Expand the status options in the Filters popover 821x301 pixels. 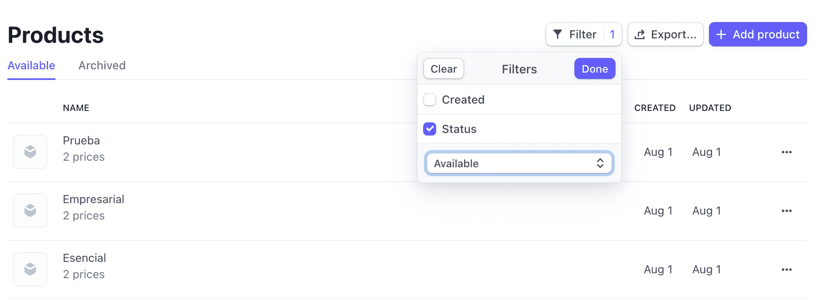coord(519,163)
